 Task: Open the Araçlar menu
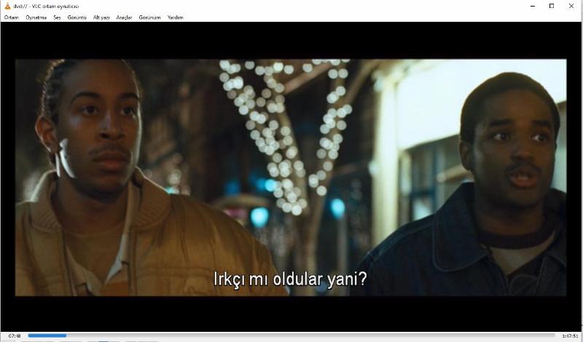point(125,17)
